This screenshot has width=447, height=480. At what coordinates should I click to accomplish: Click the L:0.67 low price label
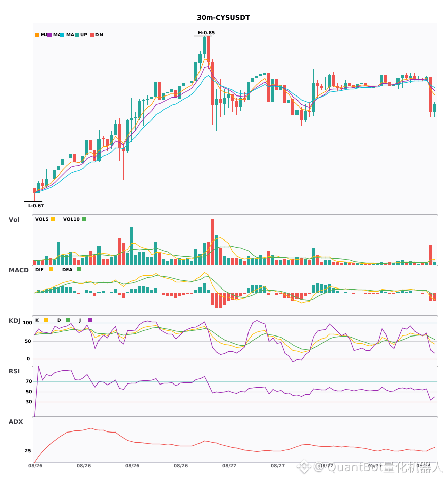point(36,206)
